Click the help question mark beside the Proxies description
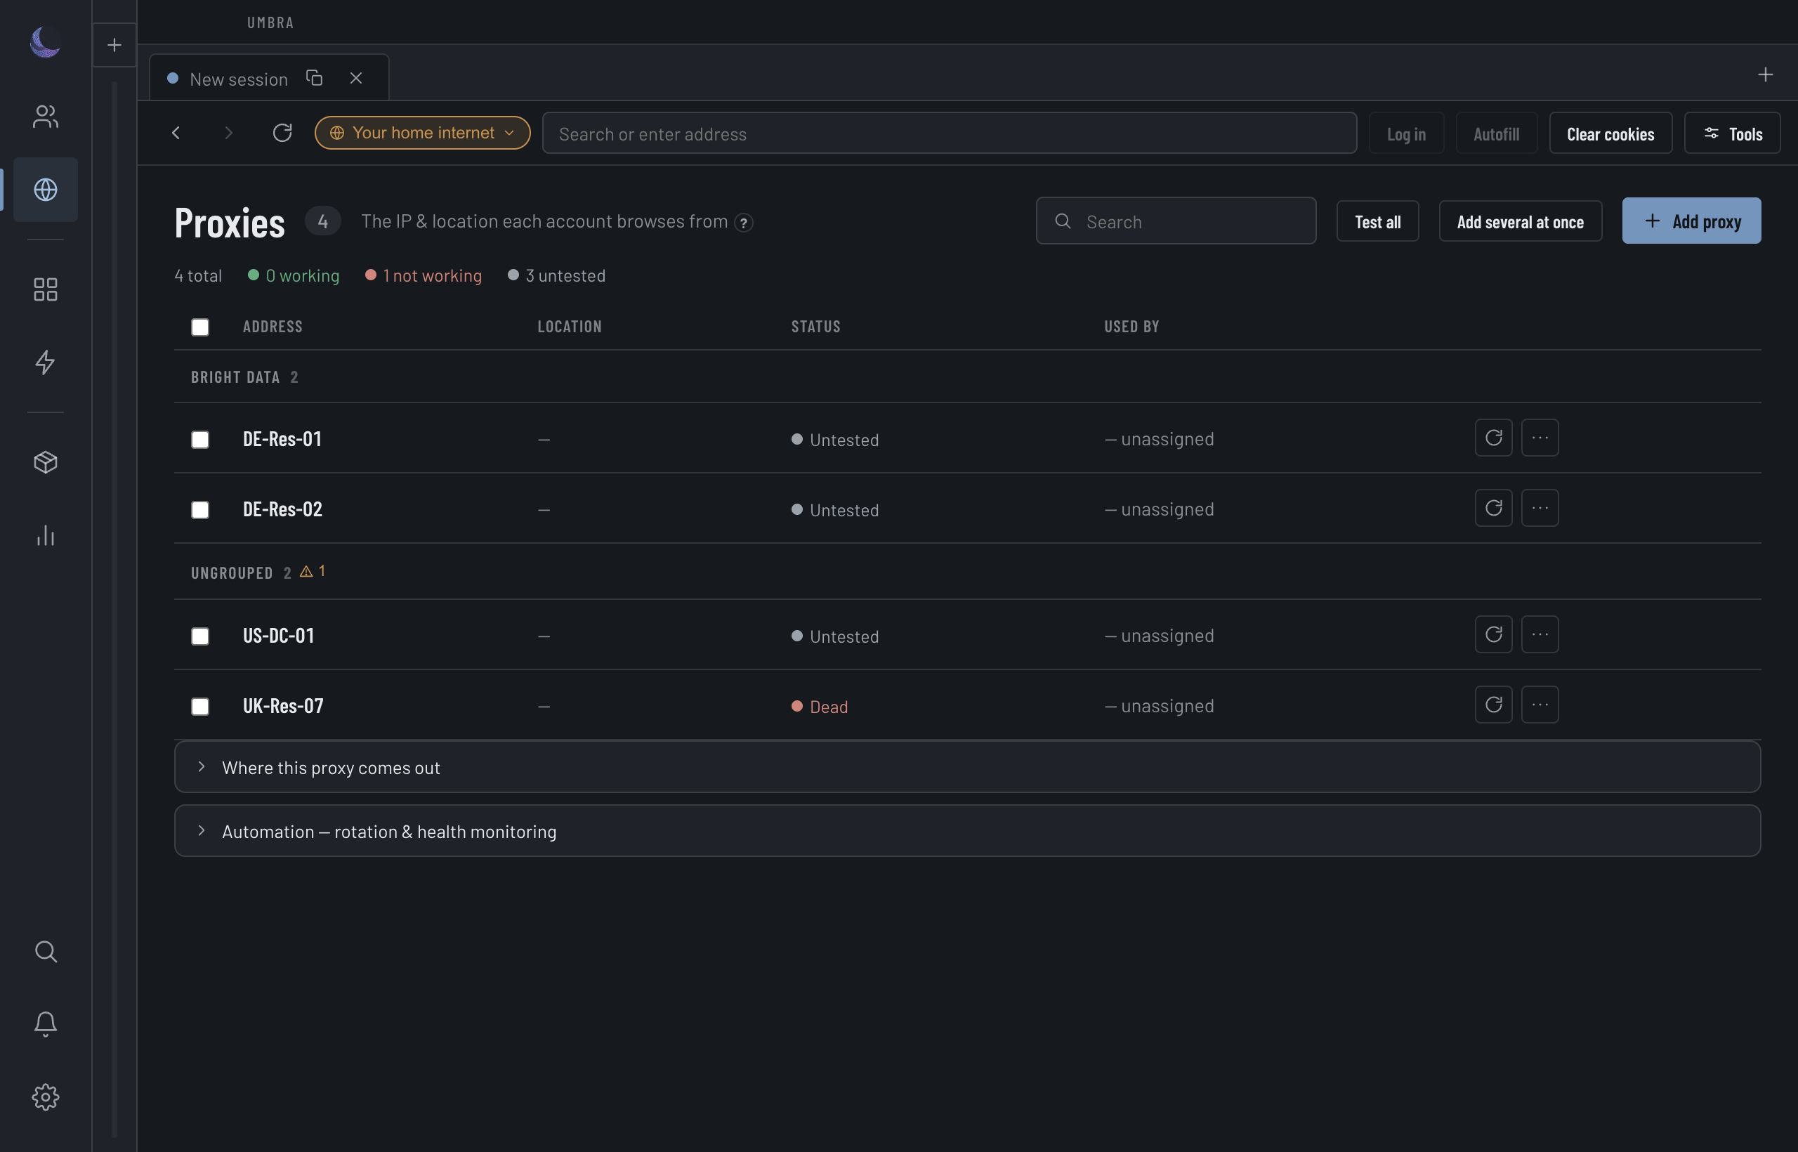 744,223
